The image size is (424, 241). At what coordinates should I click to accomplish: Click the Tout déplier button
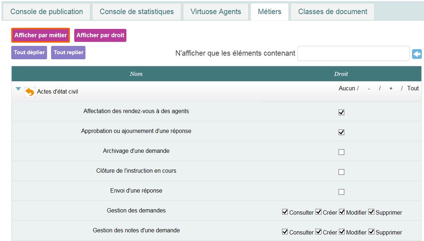click(29, 52)
